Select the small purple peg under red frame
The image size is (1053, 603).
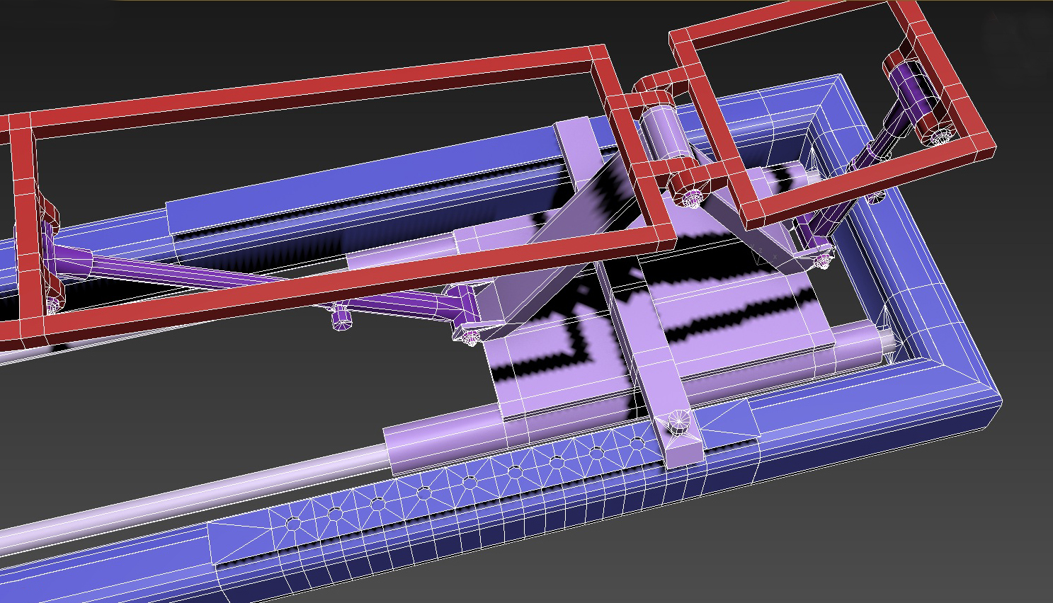point(342,318)
